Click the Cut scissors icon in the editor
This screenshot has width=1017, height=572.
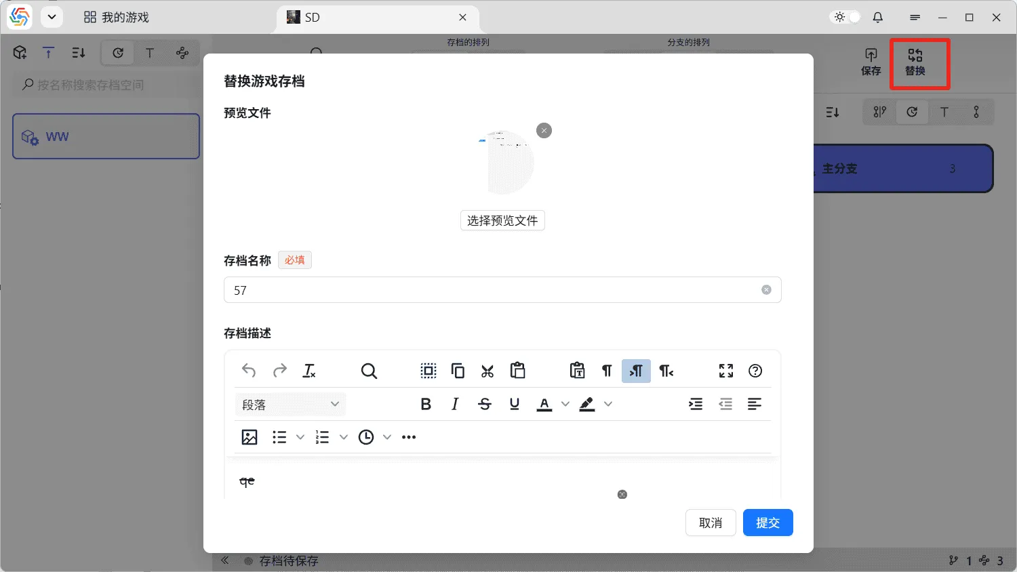(486, 371)
